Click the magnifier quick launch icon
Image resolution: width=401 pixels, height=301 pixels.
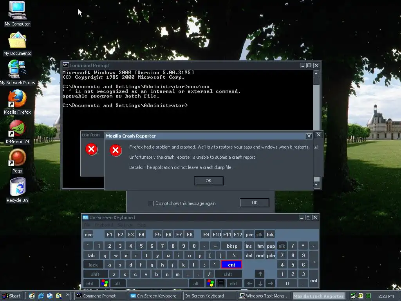[59, 296]
